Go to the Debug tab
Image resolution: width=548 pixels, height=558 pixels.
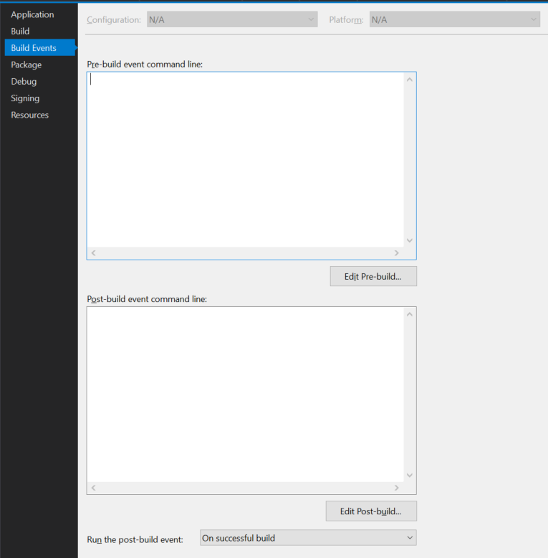coord(24,82)
